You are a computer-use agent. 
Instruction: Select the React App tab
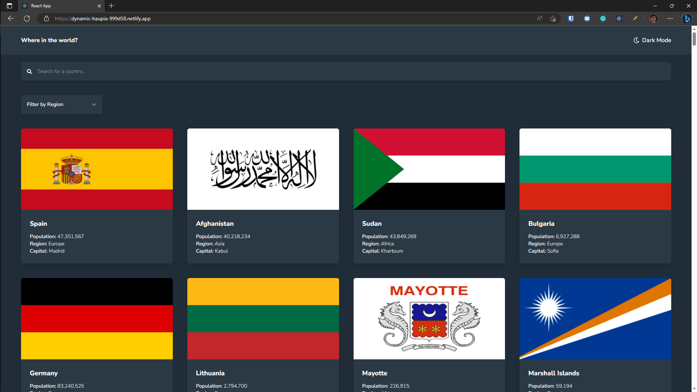61,6
